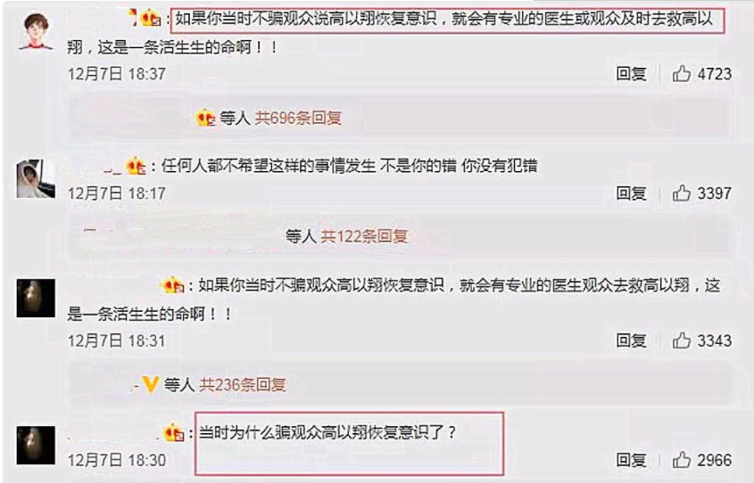
Task: Click yellow V verified badge in replies
Action: click(151, 385)
